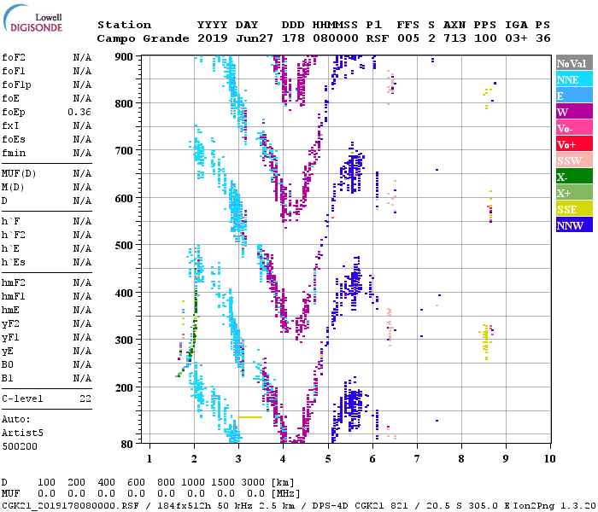
Task: Select the Vo- pink legend swatch
Action: (574, 128)
